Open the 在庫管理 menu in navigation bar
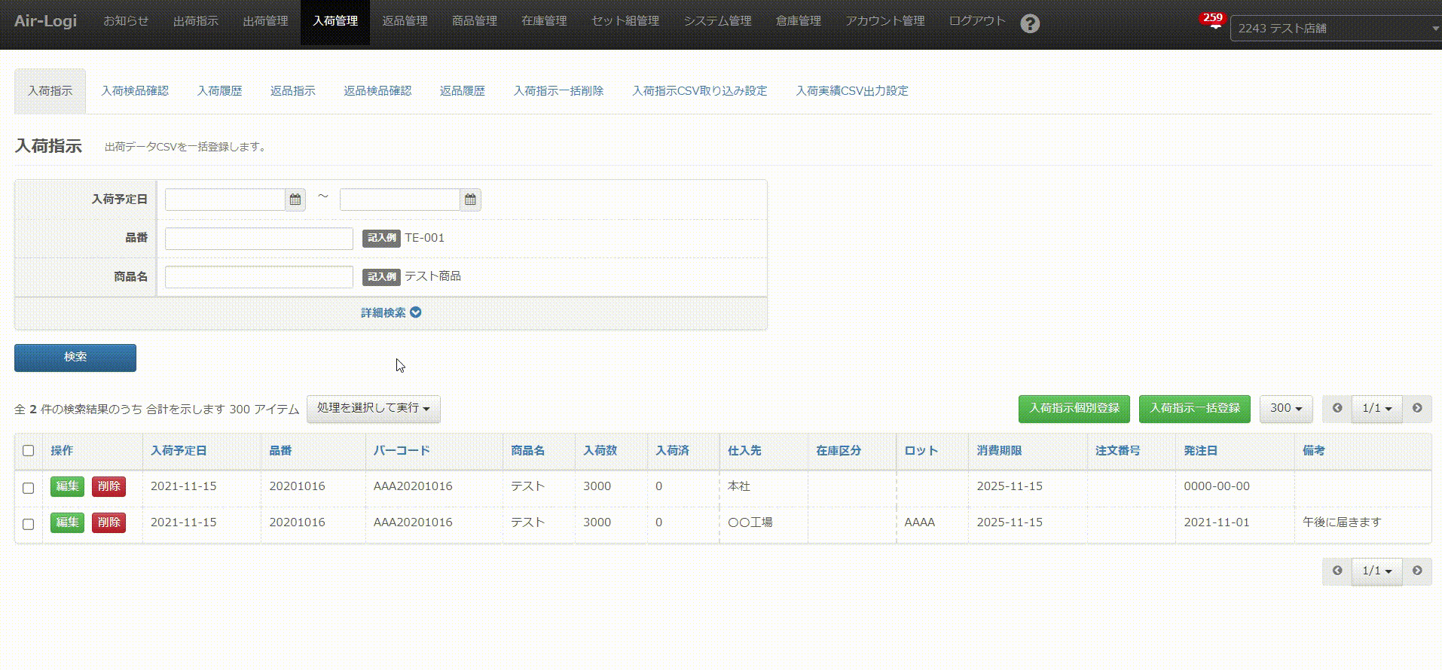Image resolution: width=1442 pixels, height=670 pixels. click(544, 21)
